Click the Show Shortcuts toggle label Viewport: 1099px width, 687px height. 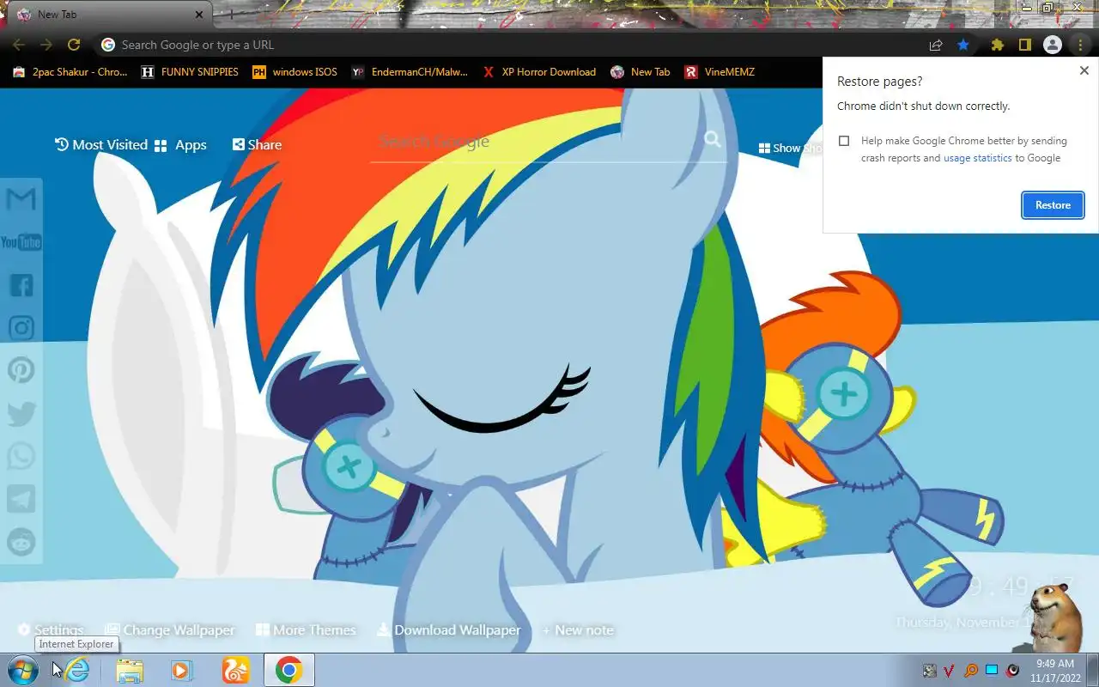[790, 148]
